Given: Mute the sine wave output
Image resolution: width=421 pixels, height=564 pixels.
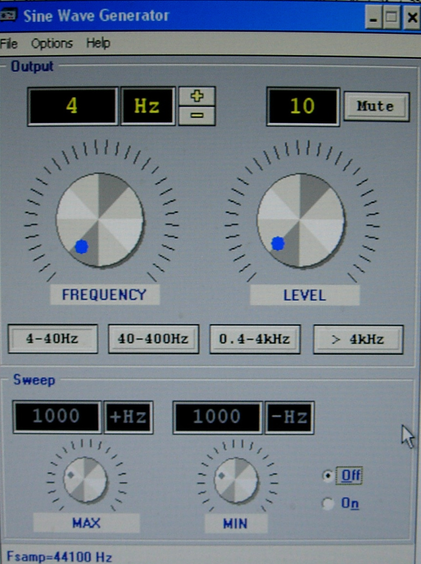Looking at the screenshot, I should click(376, 106).
